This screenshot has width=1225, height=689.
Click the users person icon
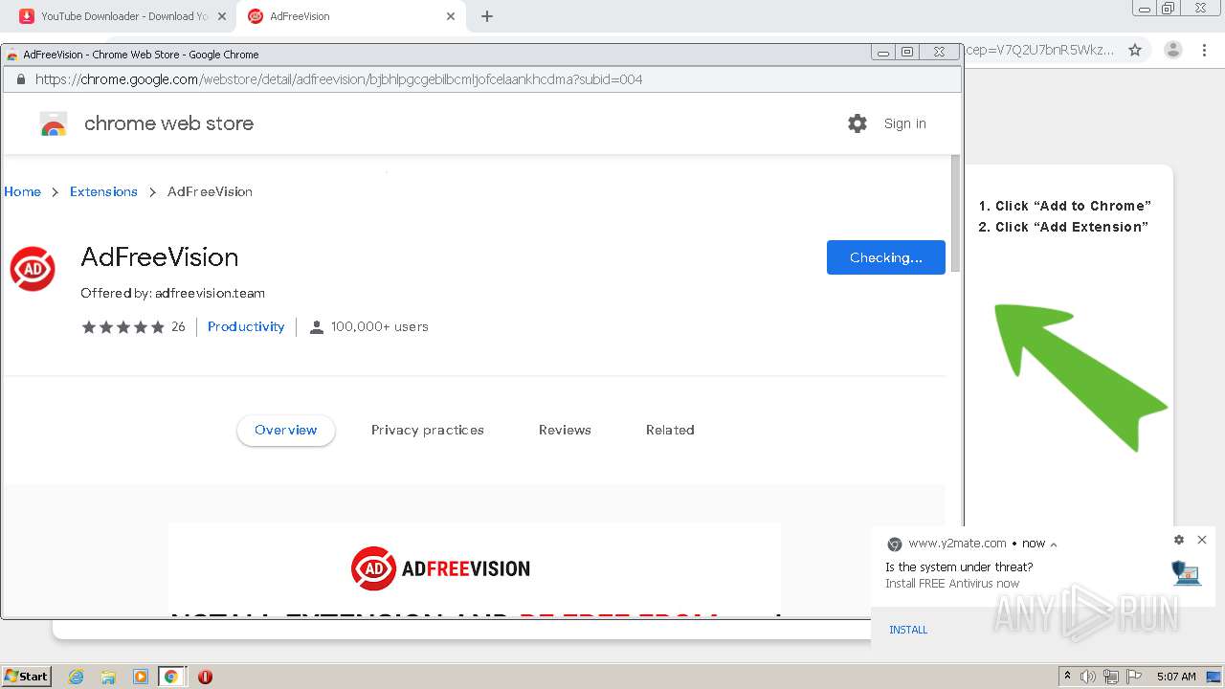tap(317, 327)
